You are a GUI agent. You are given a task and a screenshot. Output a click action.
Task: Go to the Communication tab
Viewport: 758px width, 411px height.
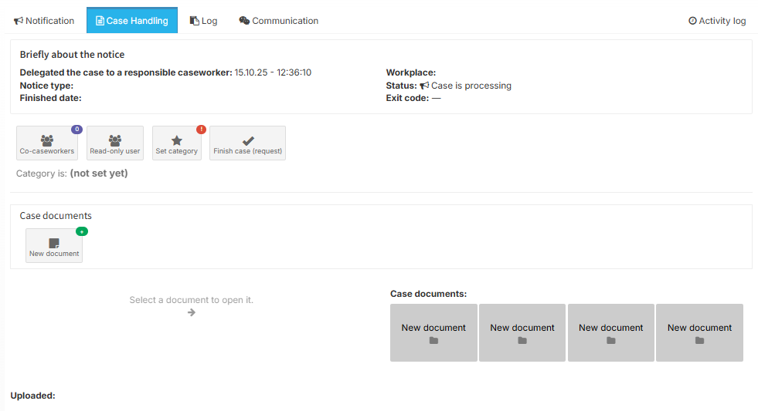tap(279, 21)
